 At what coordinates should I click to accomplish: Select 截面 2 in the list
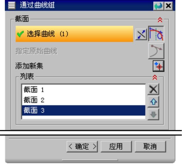point(84,100)
